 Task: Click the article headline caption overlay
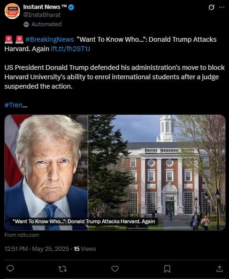84,221
